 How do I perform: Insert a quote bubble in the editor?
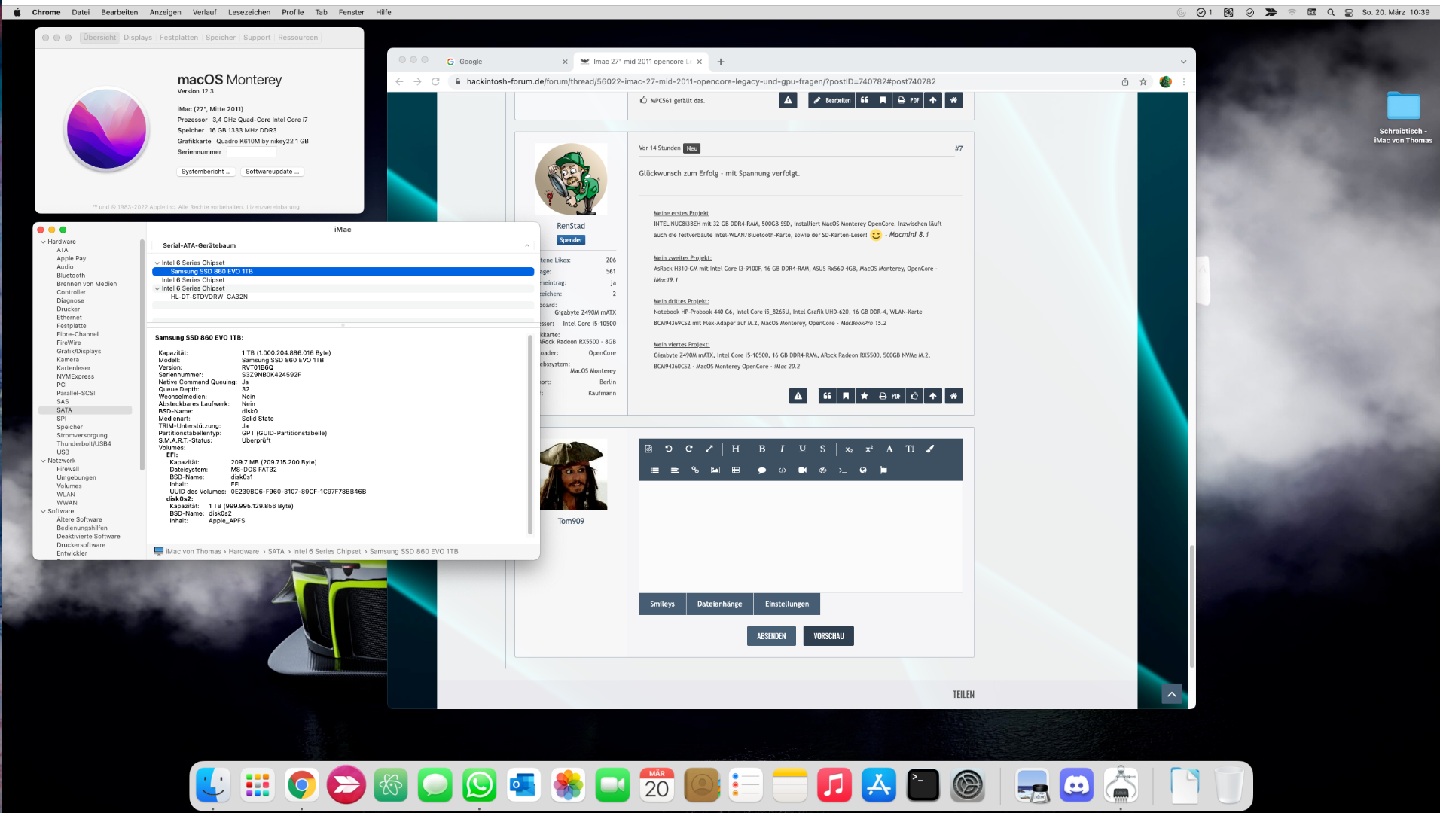pyautogui.click(x=762, y=470)
